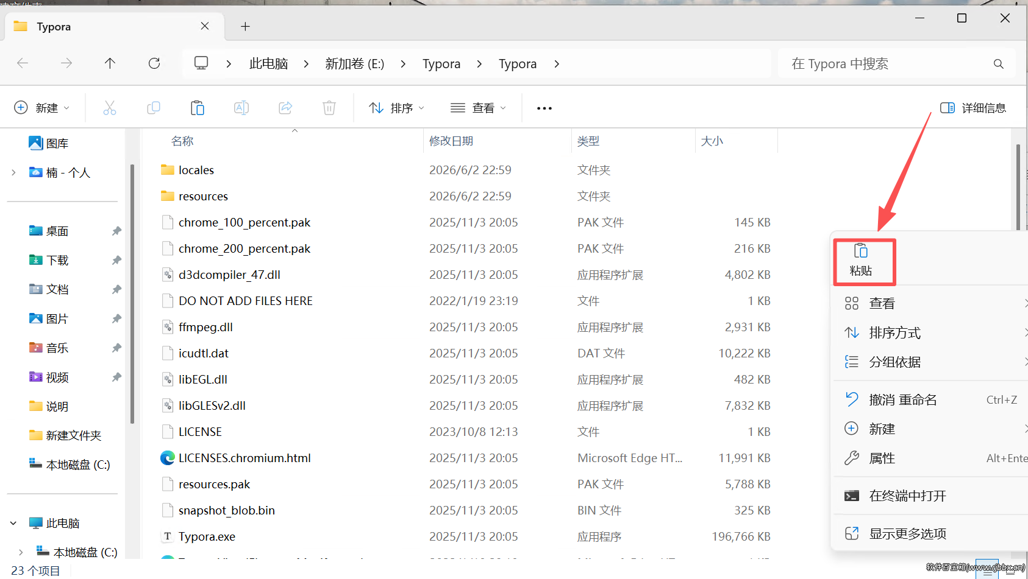Open the 查看 view dropdown in toolbar
Screen dimensions: 1028x579
click(478, 108)
